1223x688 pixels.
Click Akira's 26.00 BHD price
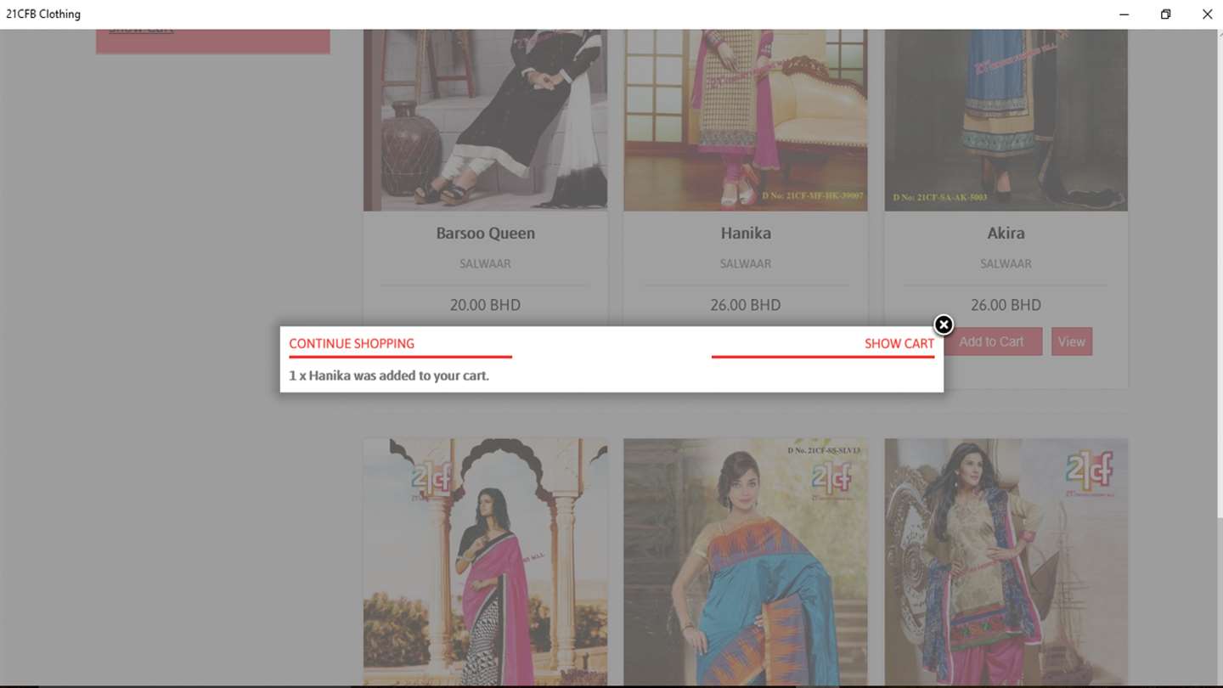[x=1006, y=305]
